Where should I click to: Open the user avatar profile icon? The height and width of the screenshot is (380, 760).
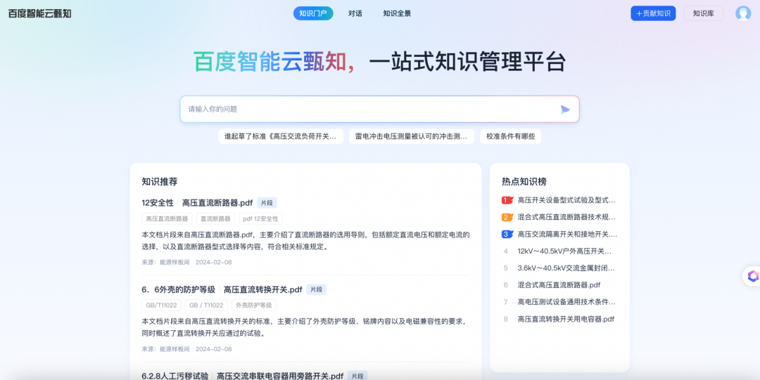coord(743,13)
